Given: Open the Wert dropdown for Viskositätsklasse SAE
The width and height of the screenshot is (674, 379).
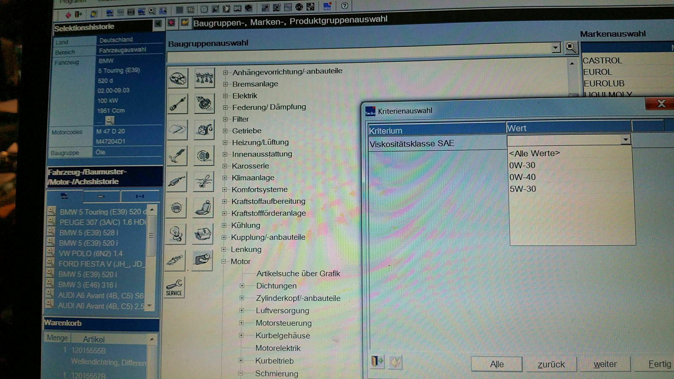Looking at the screenshot, I should [x=626, y=139].
